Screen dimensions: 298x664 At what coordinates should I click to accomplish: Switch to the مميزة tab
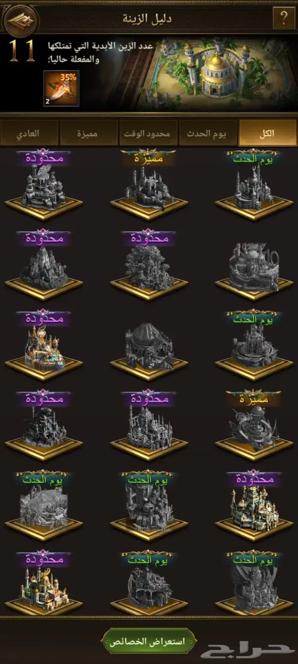click(89, 133)
